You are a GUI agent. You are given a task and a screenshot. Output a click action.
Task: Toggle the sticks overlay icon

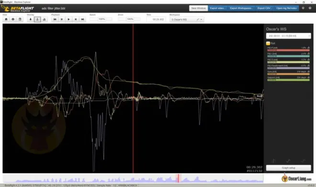[x=37, y=19]
